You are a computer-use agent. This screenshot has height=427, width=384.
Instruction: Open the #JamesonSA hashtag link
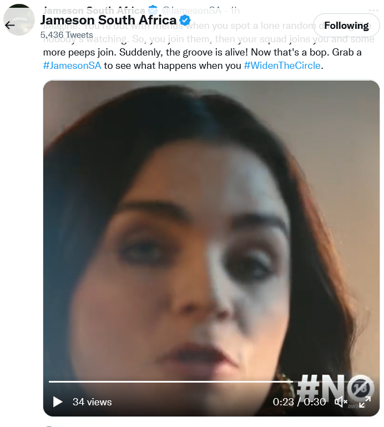tap(72, 66)
